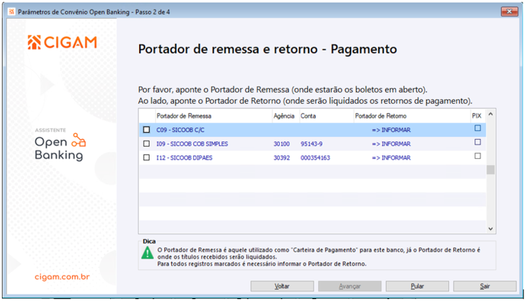The height and width of the screenshot is (301, 525).
Task: Check the I09 - SICOOB COB SIMPLES checkbox
Action: (x=146, y=144)
